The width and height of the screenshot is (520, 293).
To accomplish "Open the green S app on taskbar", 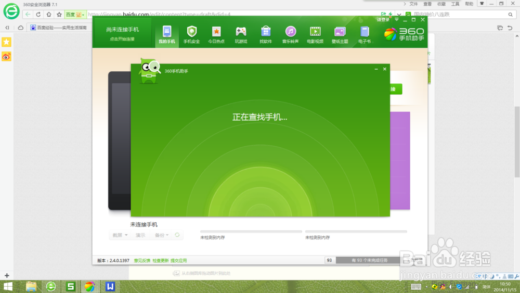I will coord(70,286).
